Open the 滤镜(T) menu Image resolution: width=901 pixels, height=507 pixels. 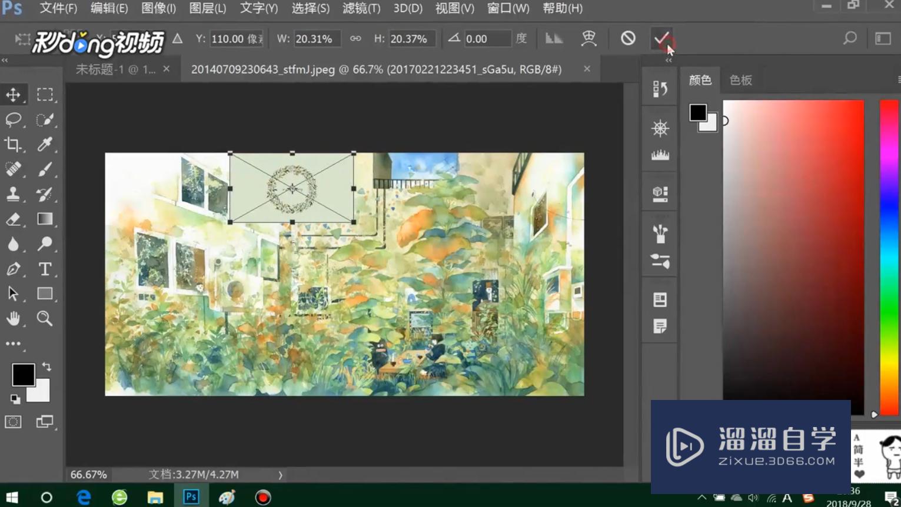[361, 8]
